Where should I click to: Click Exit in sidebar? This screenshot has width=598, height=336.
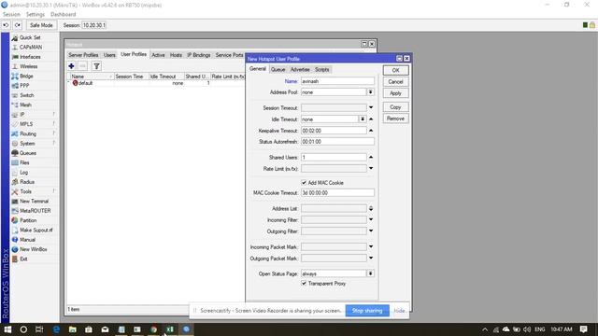pos(23,259)
